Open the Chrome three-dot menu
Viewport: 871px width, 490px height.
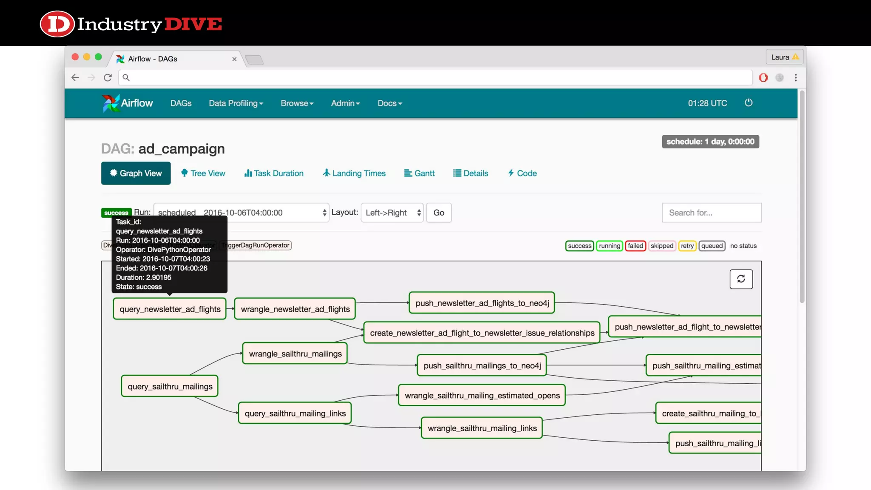click(796, 77)
